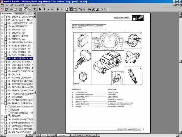Switch to the Thumbnails tab
Image resolution: width=182 pixels, height=137 pixels.
(20, 13)
